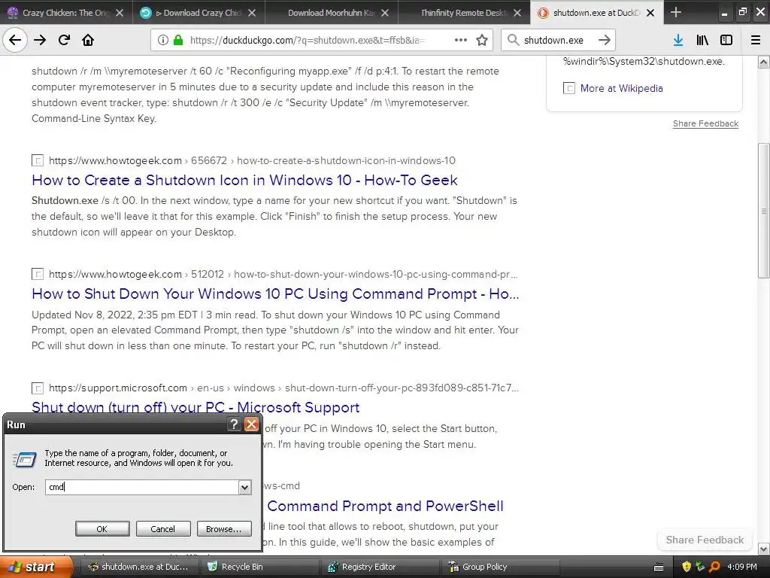Switch to Recycle Bin on the taskbar
The image size is (770, 578).
[x=259, y=567]
